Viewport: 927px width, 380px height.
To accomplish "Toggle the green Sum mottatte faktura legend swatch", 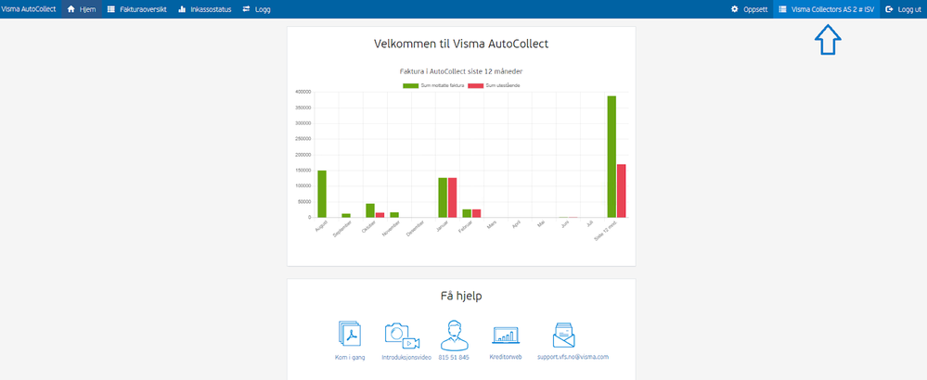I will (x=410, y=86).
